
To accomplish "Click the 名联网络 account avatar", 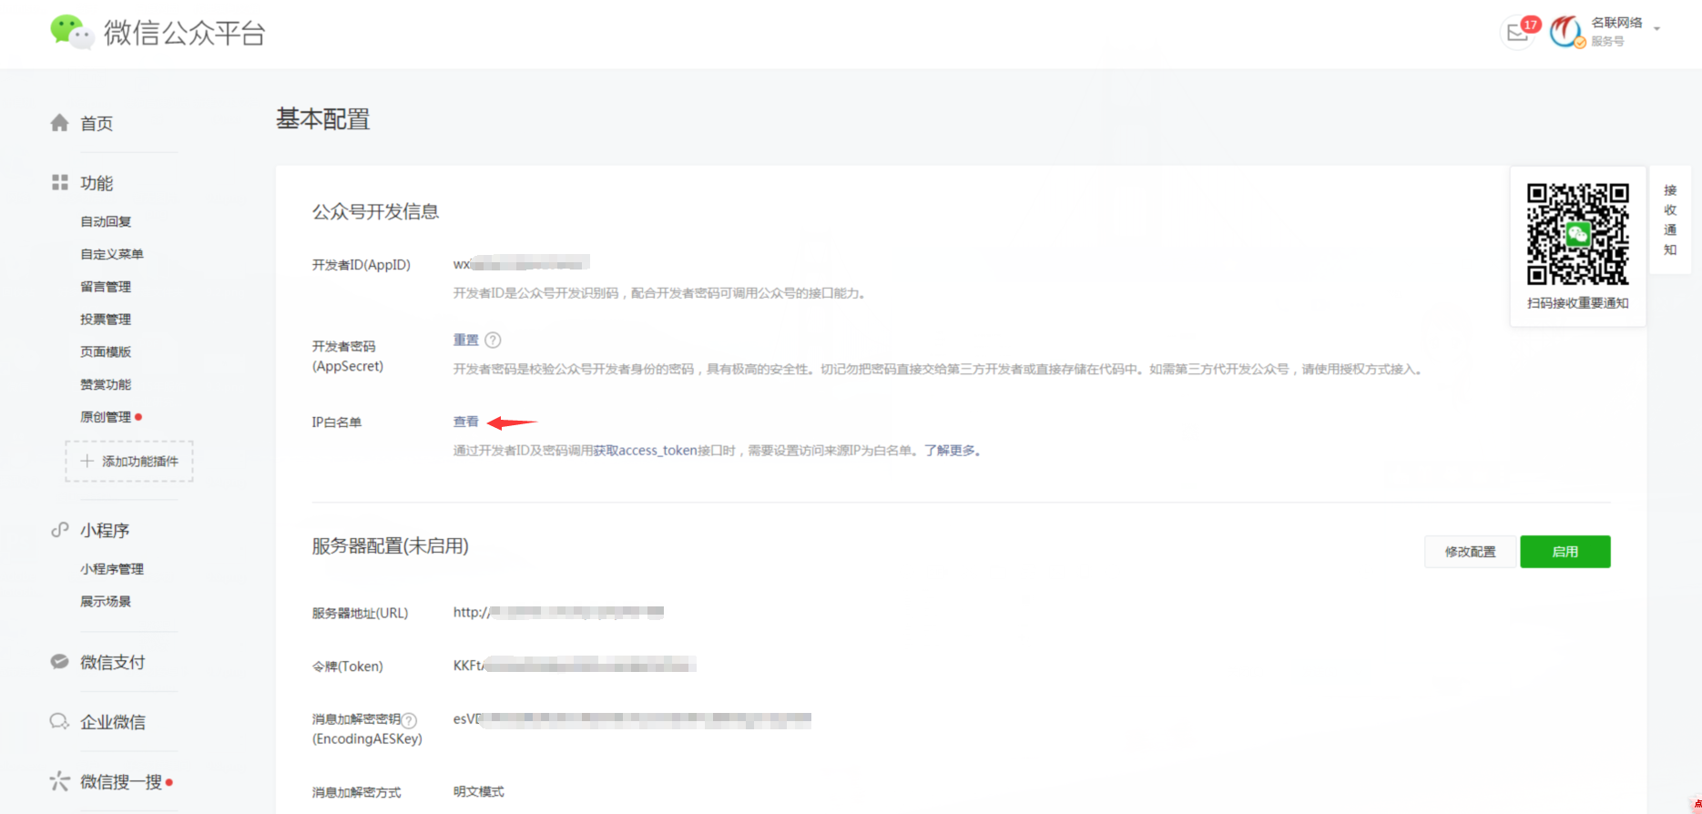I will point(1566,32).
